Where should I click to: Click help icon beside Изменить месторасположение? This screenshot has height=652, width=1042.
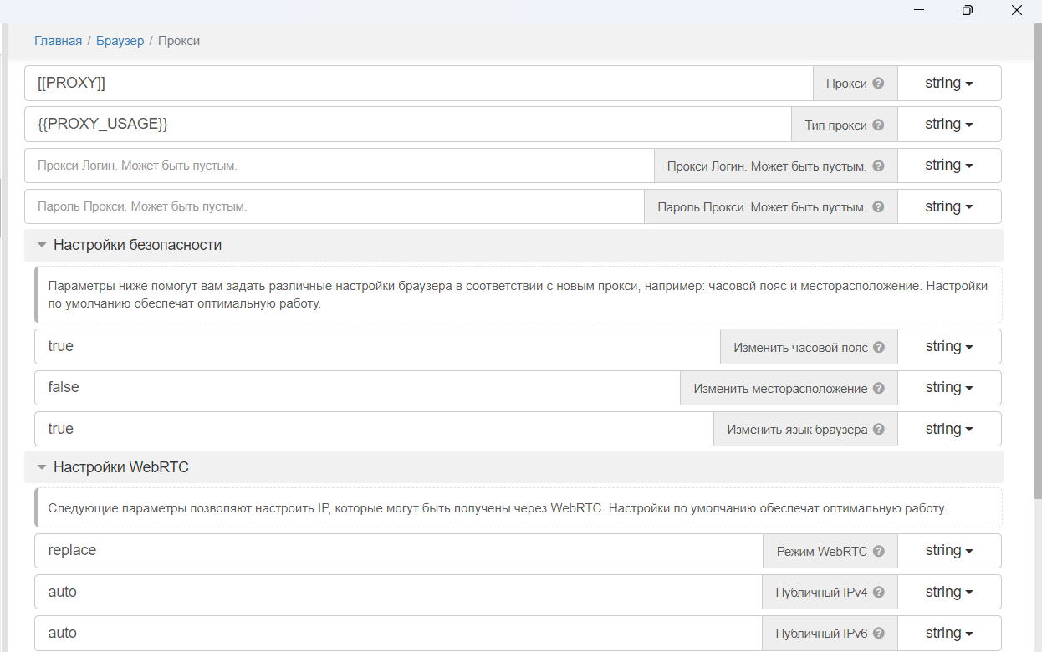(878, 388)
